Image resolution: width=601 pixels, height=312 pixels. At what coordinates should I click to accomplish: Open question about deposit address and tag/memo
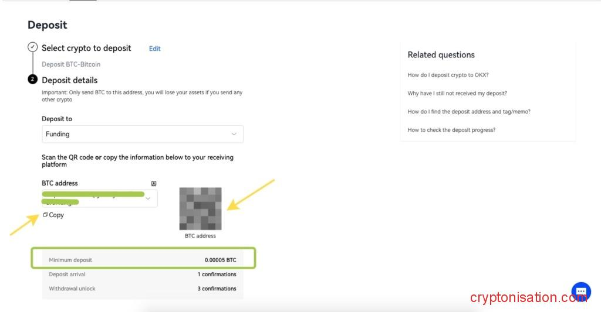468,111
